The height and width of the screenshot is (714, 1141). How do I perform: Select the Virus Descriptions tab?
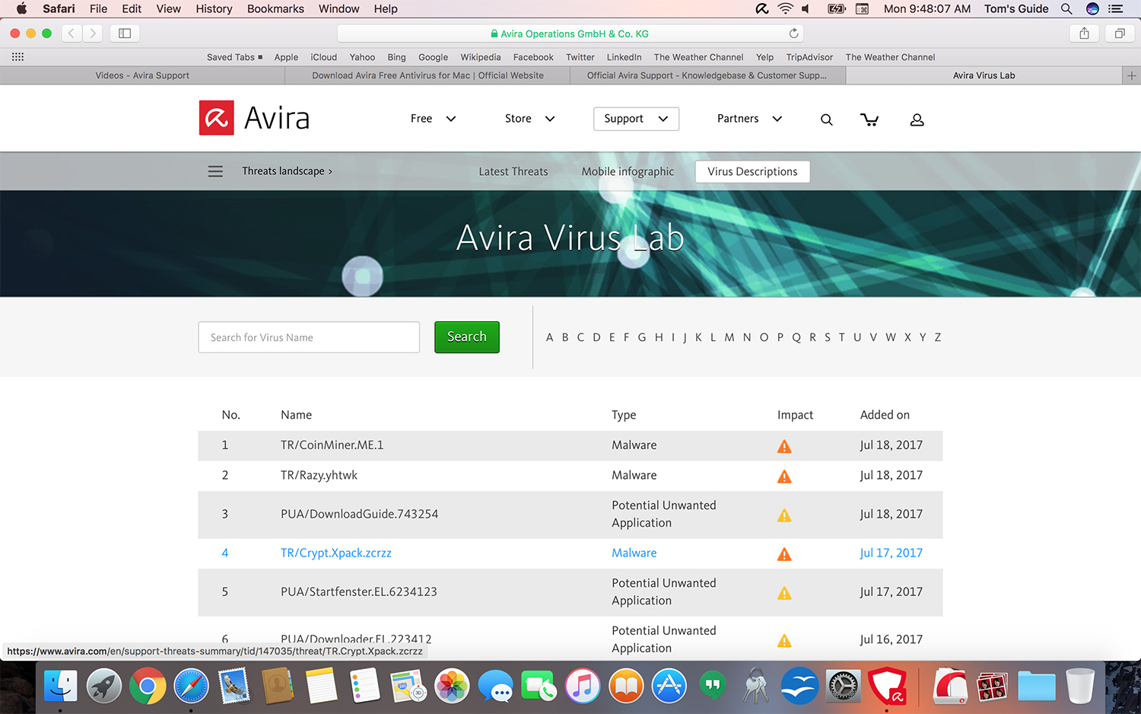pyautogui.click(x=752, y=171)
